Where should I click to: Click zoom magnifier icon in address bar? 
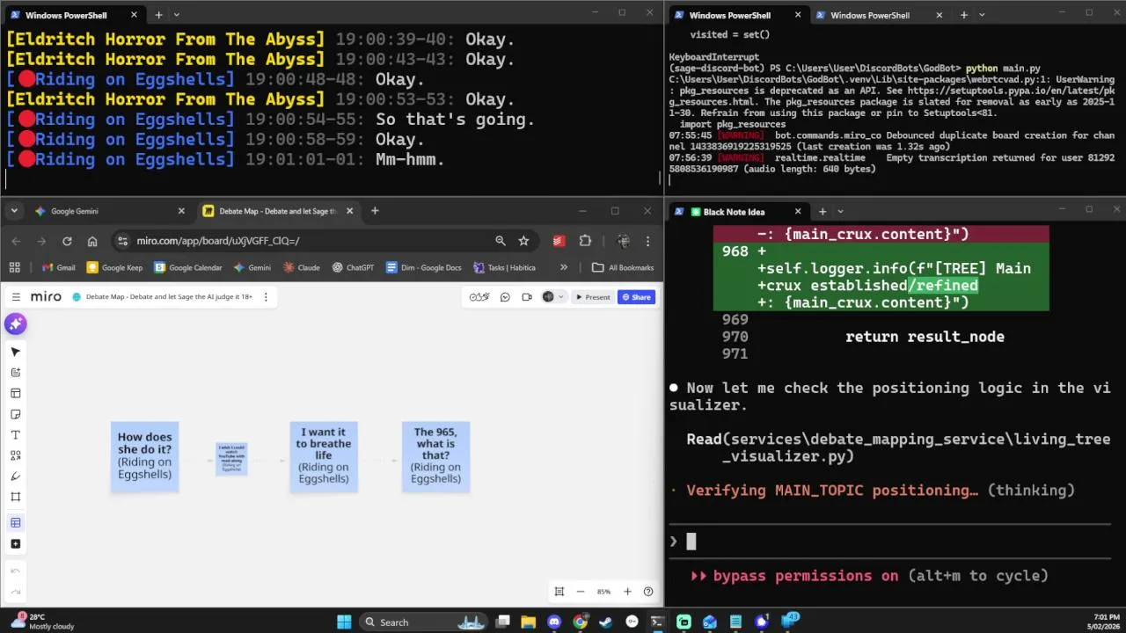tap(501, 241)
